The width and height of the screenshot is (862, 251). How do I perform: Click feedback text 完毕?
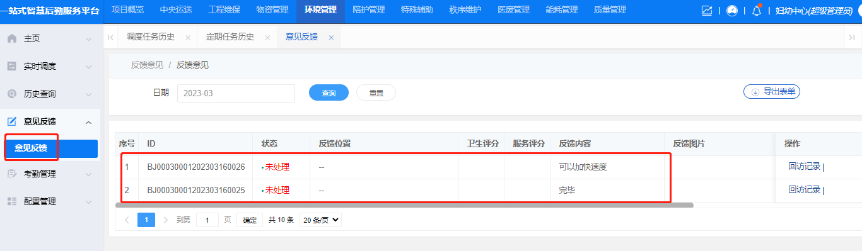click(x=567, y=190)
